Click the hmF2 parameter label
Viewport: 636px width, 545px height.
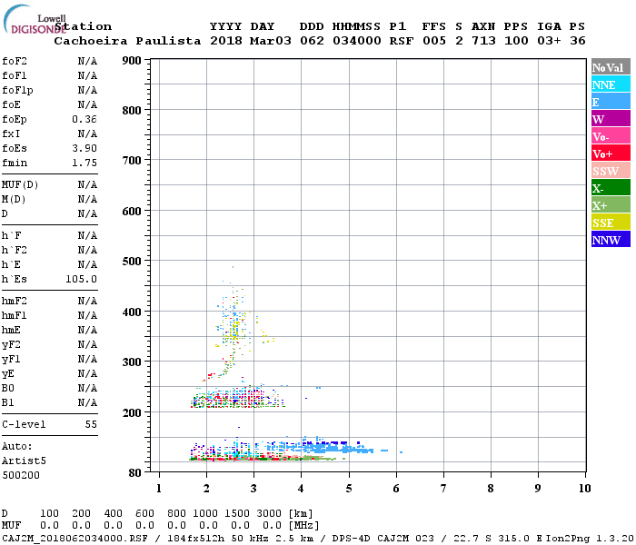click(15, 301)
